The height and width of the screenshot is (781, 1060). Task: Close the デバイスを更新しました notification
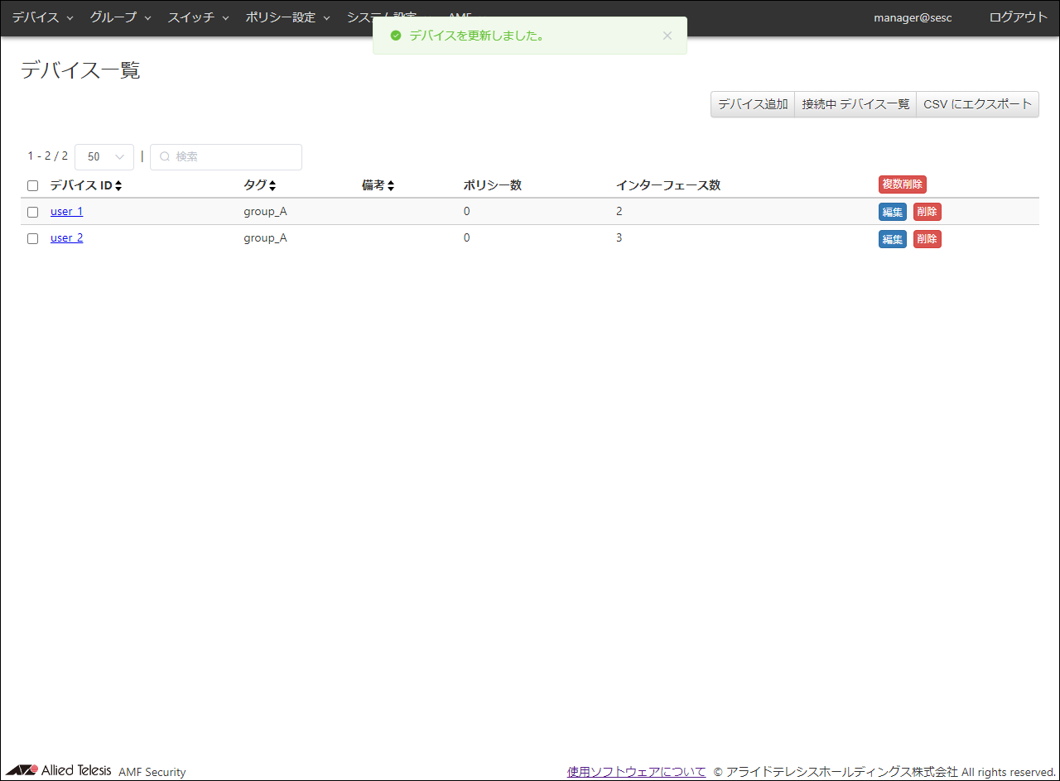(x=667, y=36)
